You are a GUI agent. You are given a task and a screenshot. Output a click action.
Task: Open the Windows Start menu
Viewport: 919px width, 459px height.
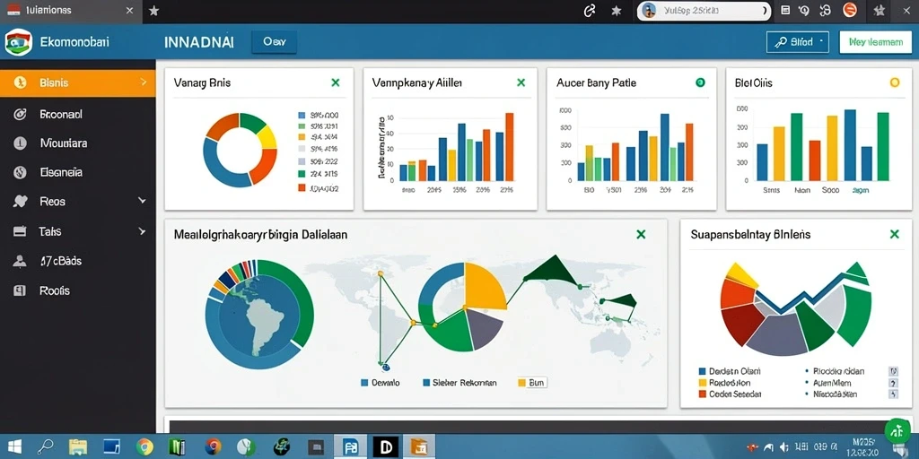point(13,446)
